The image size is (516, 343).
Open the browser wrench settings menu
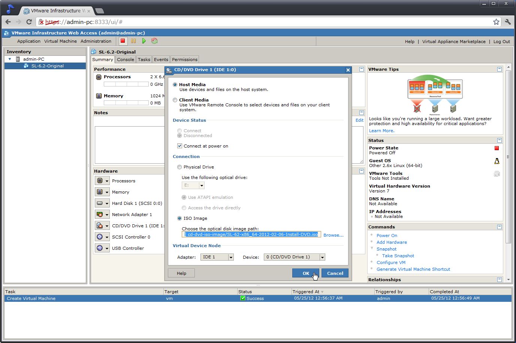point(508,22)
